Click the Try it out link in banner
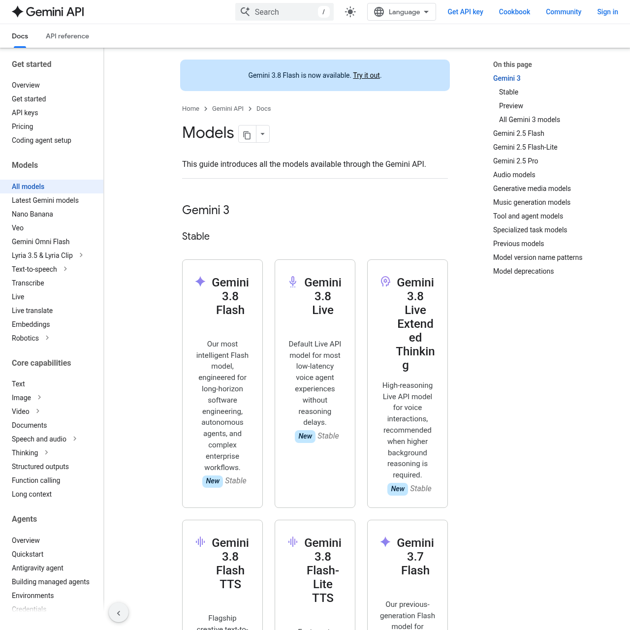630x630 pixels. pyautogui.click(x=366, y=75)
